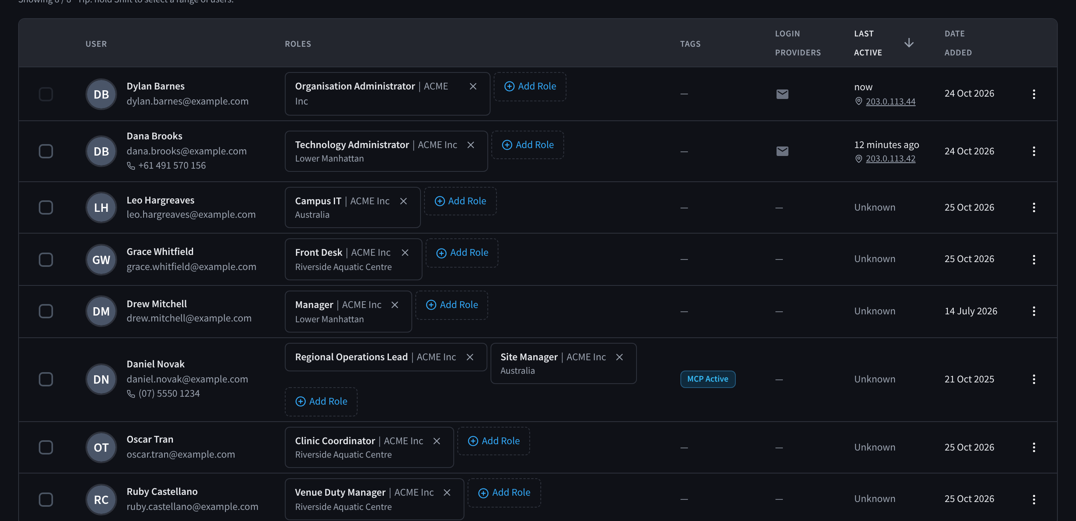The width and height of the screenshot is (1076, 521).
Task: Add Role for Leo Hargreaves
Action: pos(460,201)
